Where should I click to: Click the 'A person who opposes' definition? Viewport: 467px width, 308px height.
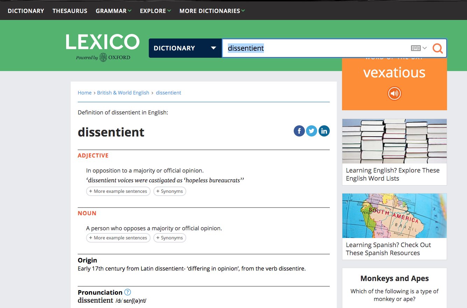[154, 229]
